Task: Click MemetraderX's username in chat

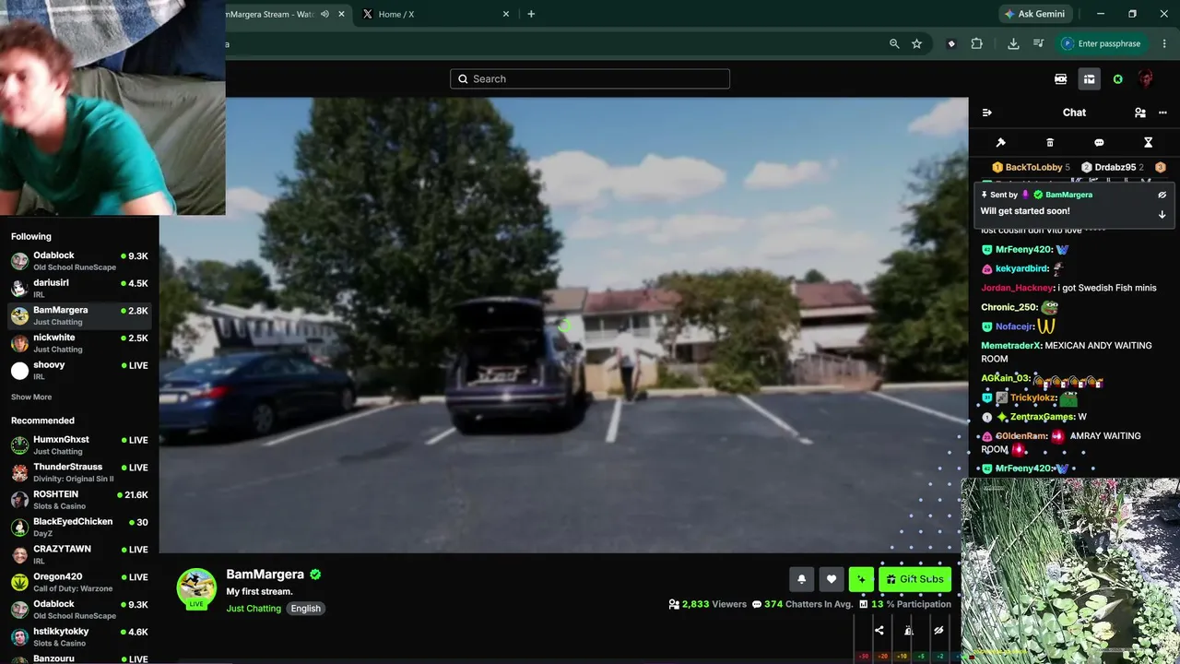Action: (1010, 346)
